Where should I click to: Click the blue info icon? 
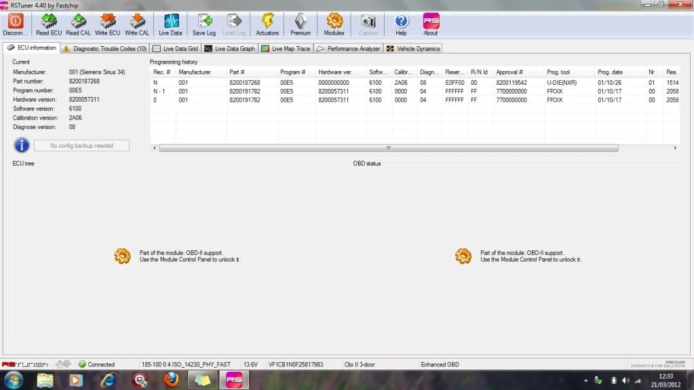21,145
